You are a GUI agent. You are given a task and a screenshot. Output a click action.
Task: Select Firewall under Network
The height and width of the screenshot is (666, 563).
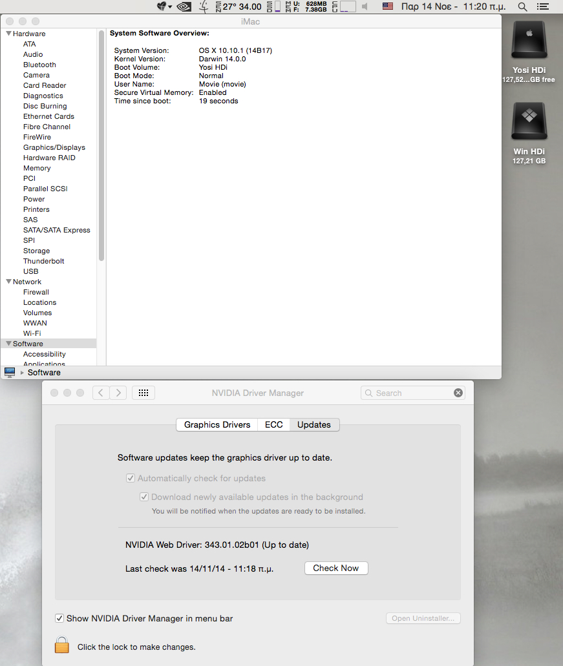36,292
